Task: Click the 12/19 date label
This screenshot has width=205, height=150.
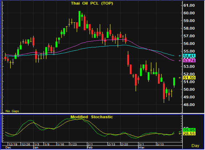Action: (x=13, y=144)
